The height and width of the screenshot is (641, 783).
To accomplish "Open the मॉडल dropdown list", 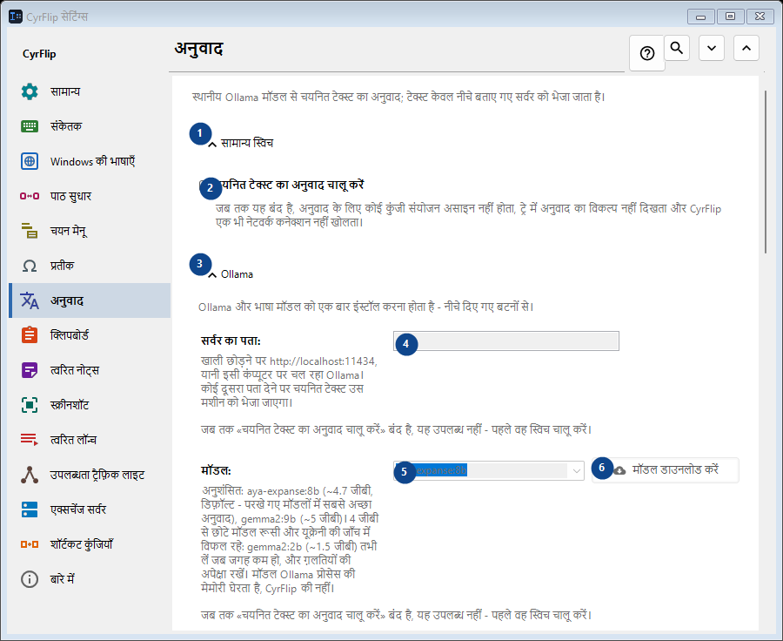I will point(576,471).
